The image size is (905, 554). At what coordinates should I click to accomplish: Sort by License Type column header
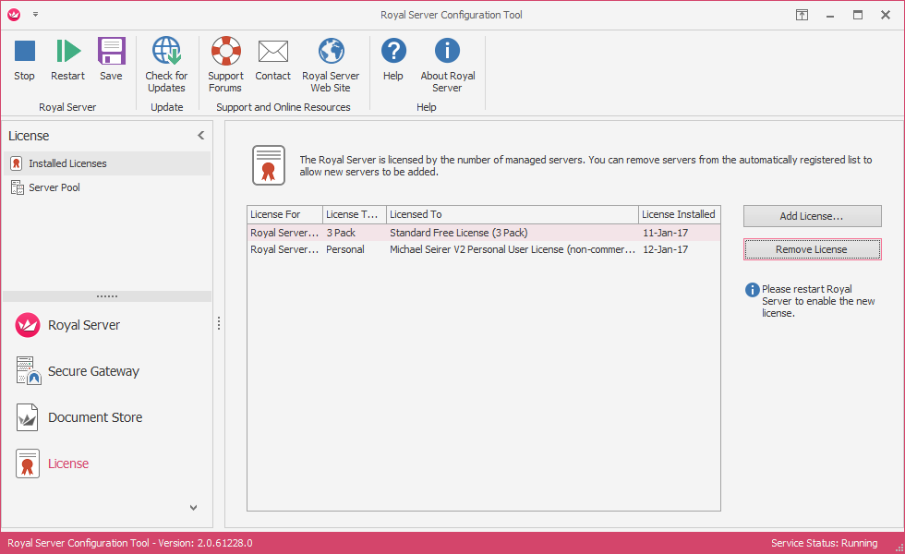pos(355,214)
